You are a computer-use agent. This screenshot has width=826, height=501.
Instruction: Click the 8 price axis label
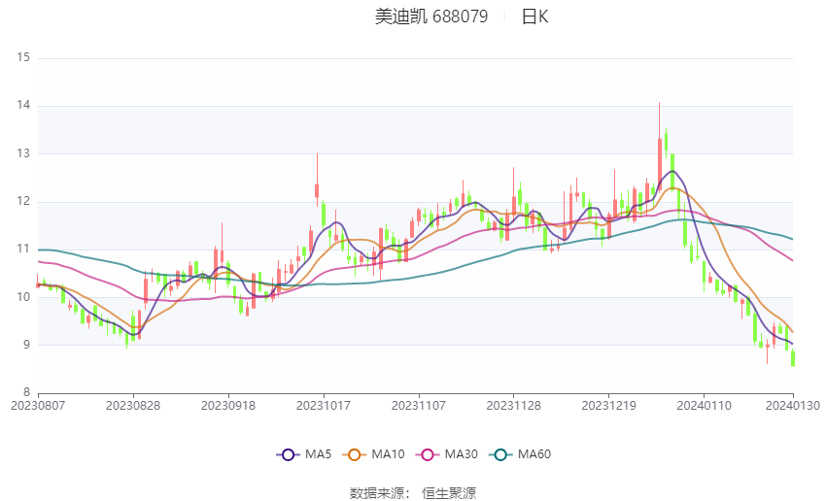[x=26, y=392]
